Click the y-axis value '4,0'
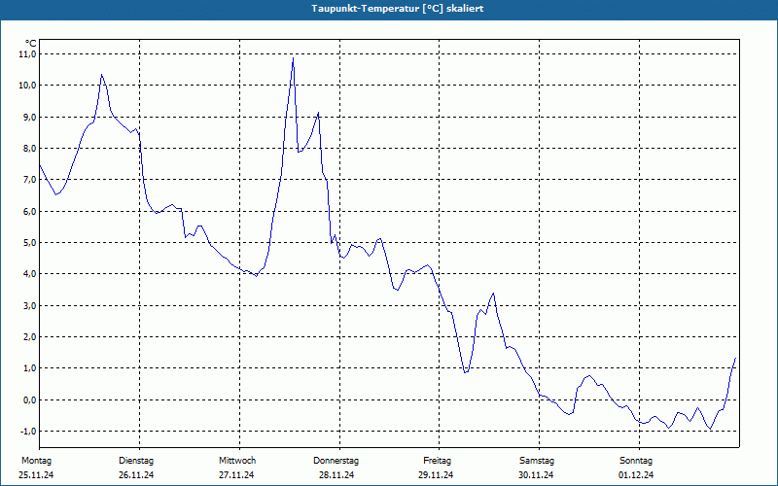778x486 pixels. pos(29,274)
